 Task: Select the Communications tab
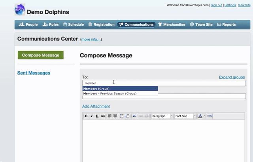[x=136, y=24]
